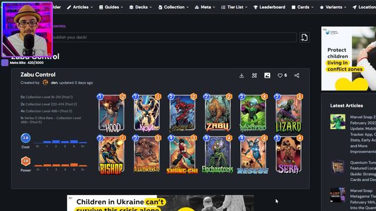The width and height of the screenshot is (376, 211).
Task: Open the February update article link
Action: 363,134
